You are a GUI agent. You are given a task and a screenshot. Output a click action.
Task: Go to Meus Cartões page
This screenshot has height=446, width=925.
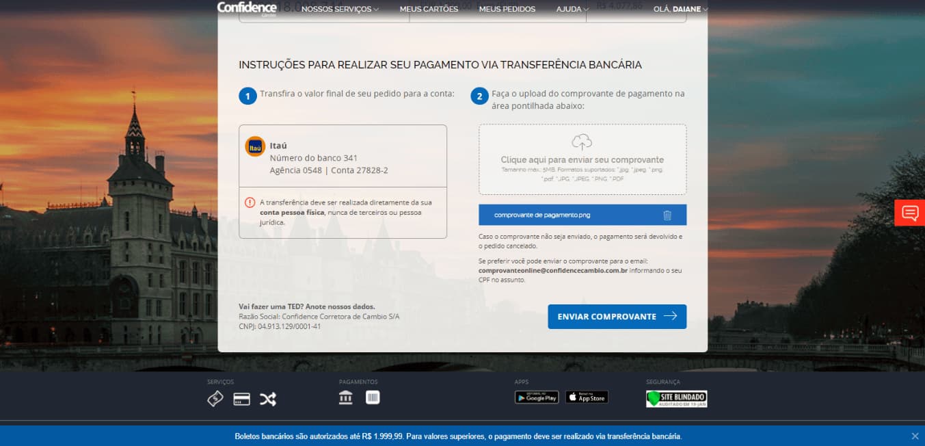pos(429,10)
